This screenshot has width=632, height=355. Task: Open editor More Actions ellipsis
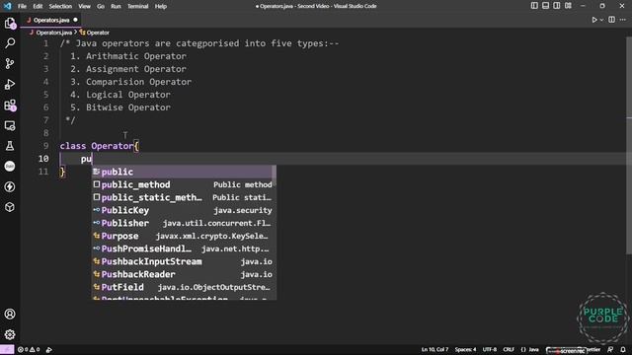click(x=623, y=20)
